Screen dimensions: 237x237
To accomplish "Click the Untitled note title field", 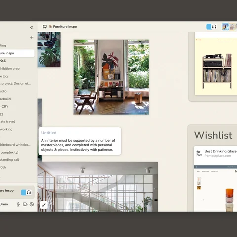I will coord(49,133).
